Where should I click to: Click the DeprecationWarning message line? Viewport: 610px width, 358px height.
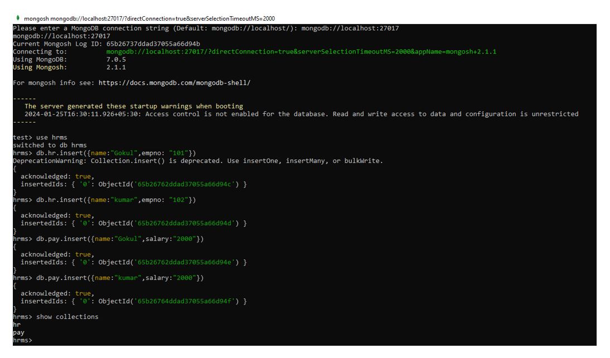198,161
